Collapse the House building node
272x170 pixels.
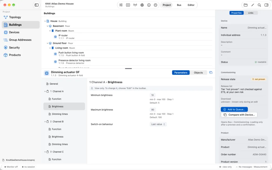click(x=45, y=21)
